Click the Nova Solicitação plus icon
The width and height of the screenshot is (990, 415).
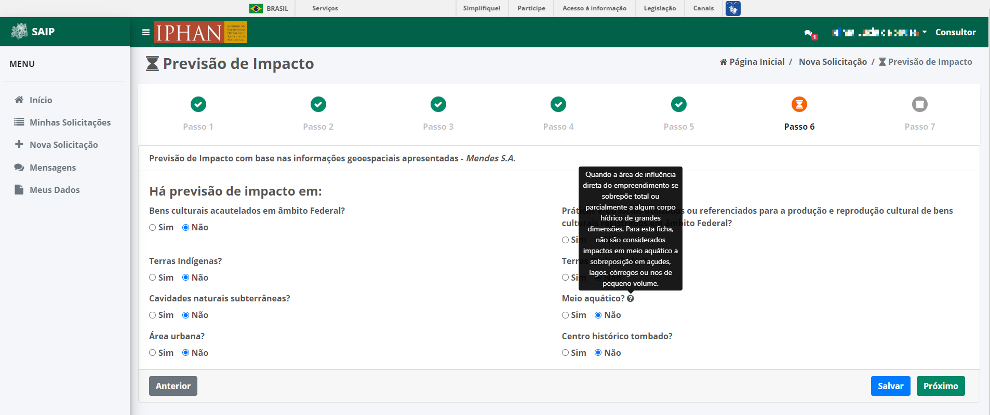19,144
